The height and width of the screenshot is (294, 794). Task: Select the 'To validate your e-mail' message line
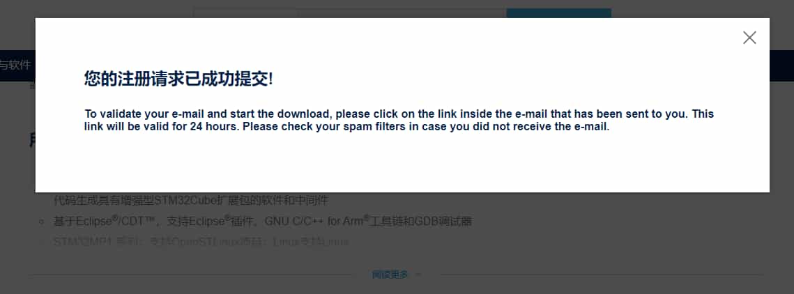pos(399,114)
